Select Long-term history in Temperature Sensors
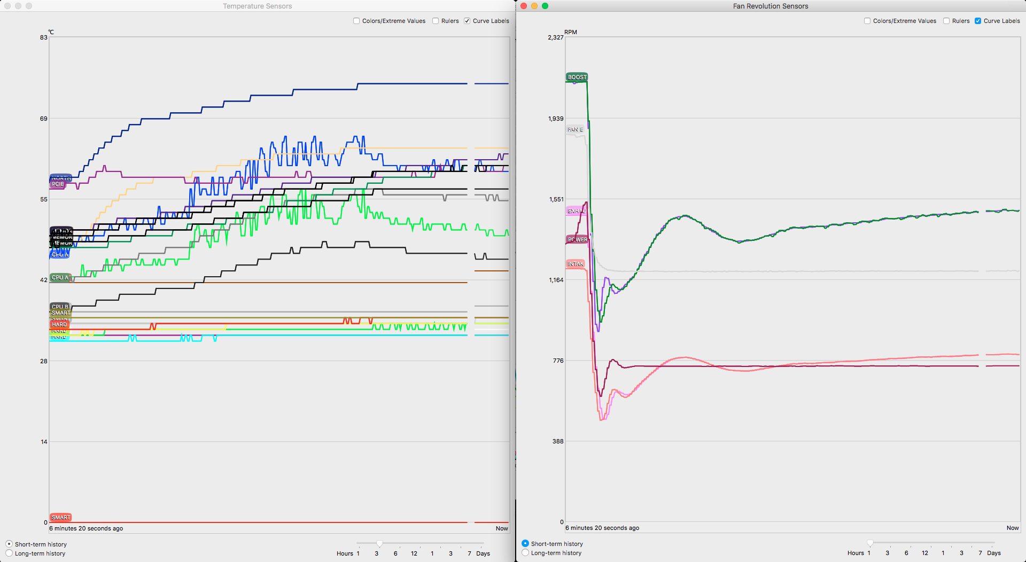This screenshot has height=562, width=1026. pos(9,553)
